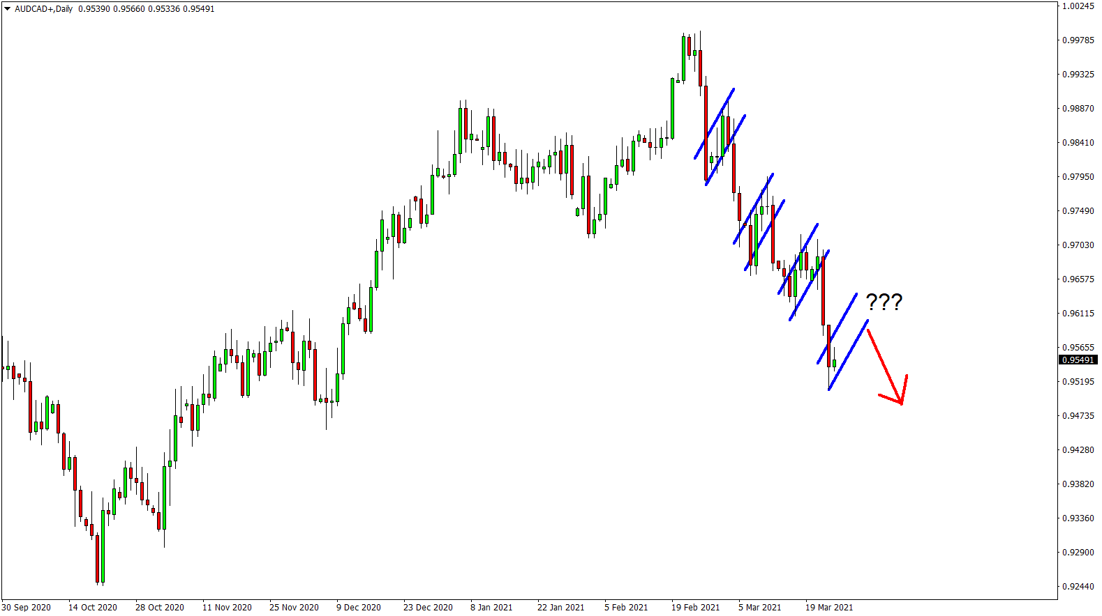The height and width of the screenshot is (616, 1102).
Task: Click the 5 Mar 2021 date label
Action: click(760, 608)
